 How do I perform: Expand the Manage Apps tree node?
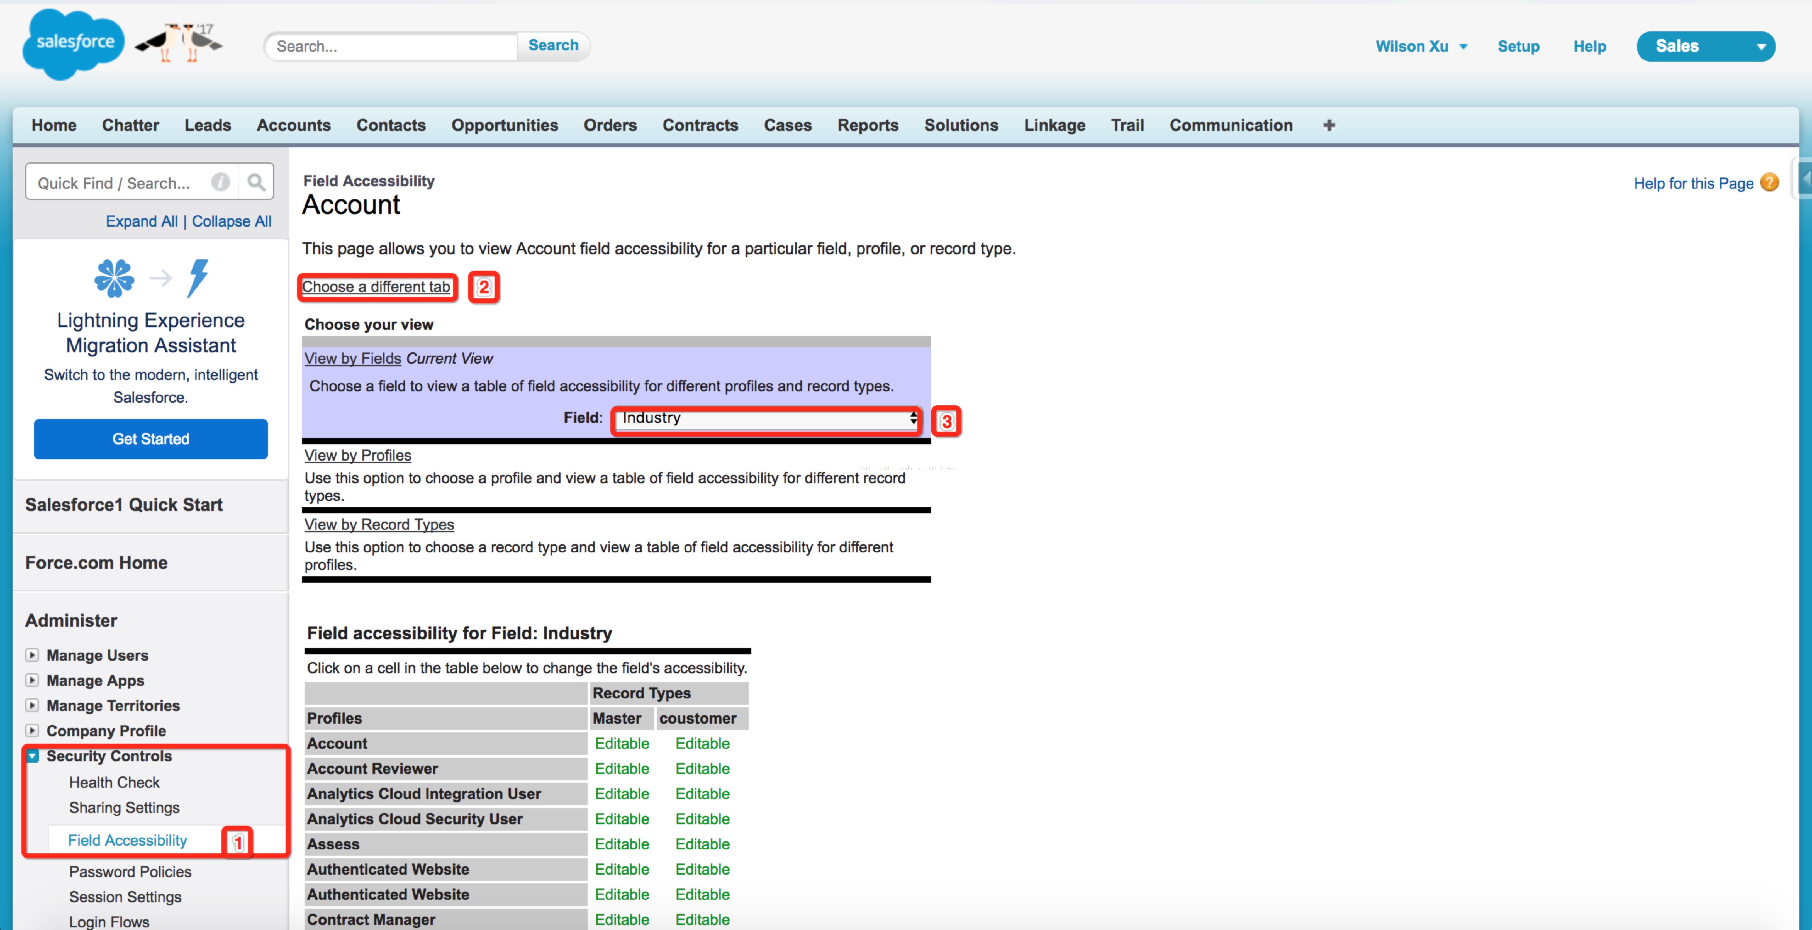point(32,680)
